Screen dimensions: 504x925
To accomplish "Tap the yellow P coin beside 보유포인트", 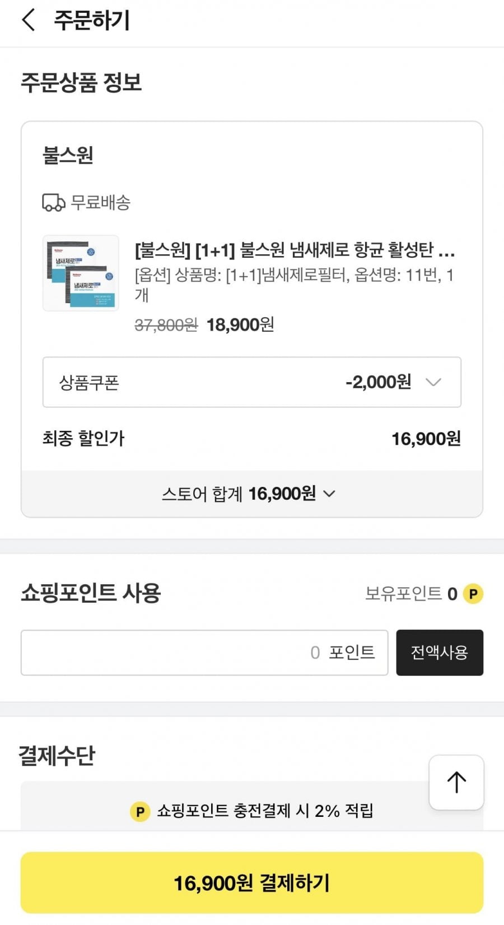I will pyautogui.click(x=473, y=593).
